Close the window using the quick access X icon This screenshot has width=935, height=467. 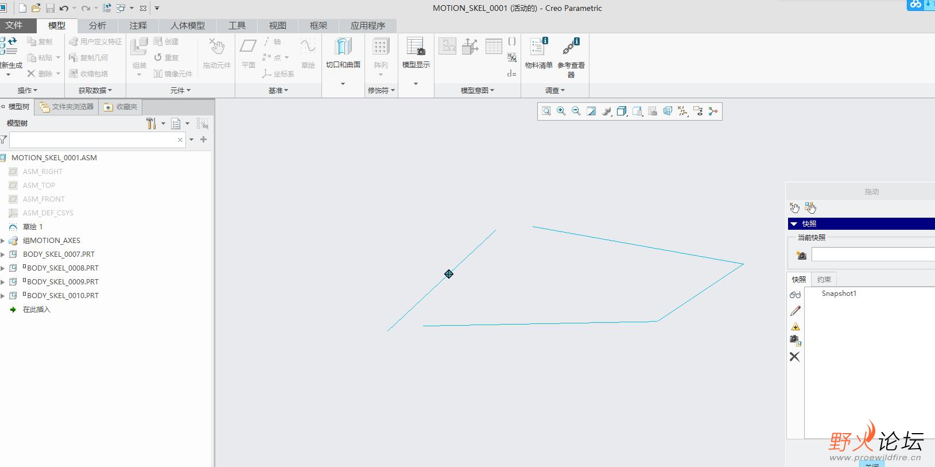click(143, 8)
